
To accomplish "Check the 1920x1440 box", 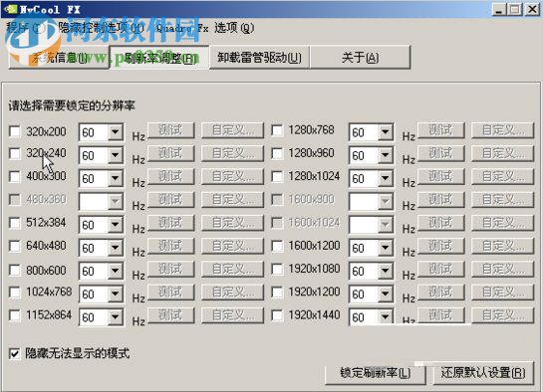I will click(x=277, y=315).
